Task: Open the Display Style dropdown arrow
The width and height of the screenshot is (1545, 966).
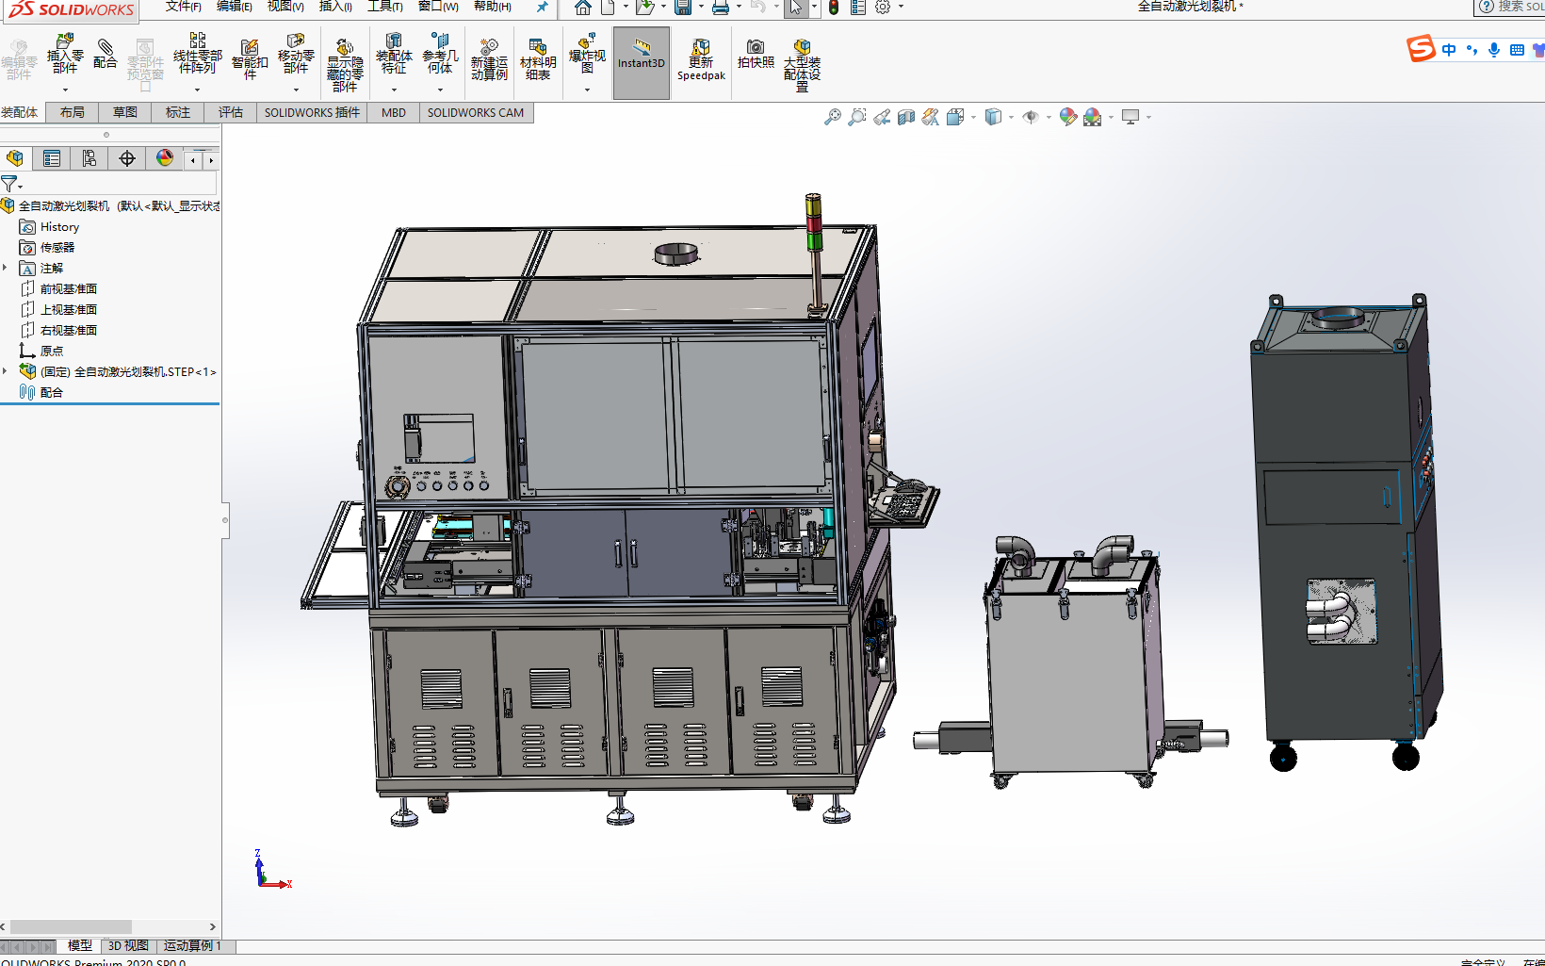Action: click(x=1011, y=118)
